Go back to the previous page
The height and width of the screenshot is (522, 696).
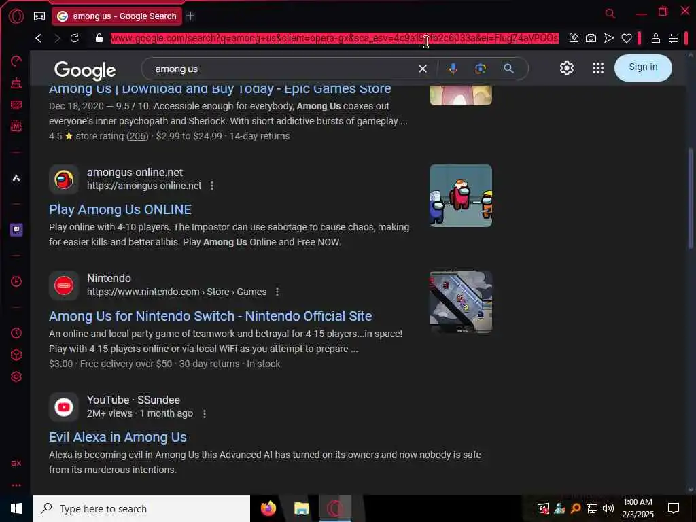(x=39, y=38)
